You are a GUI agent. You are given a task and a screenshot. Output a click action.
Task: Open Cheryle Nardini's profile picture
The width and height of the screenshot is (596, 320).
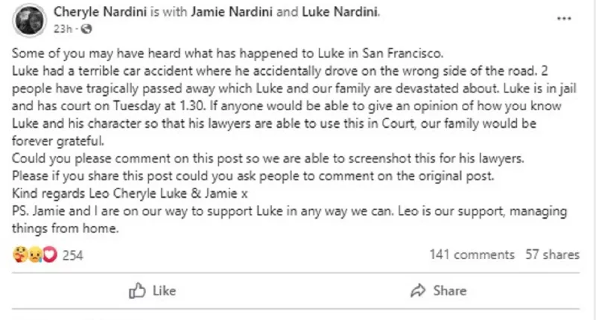tap(31, 20)
